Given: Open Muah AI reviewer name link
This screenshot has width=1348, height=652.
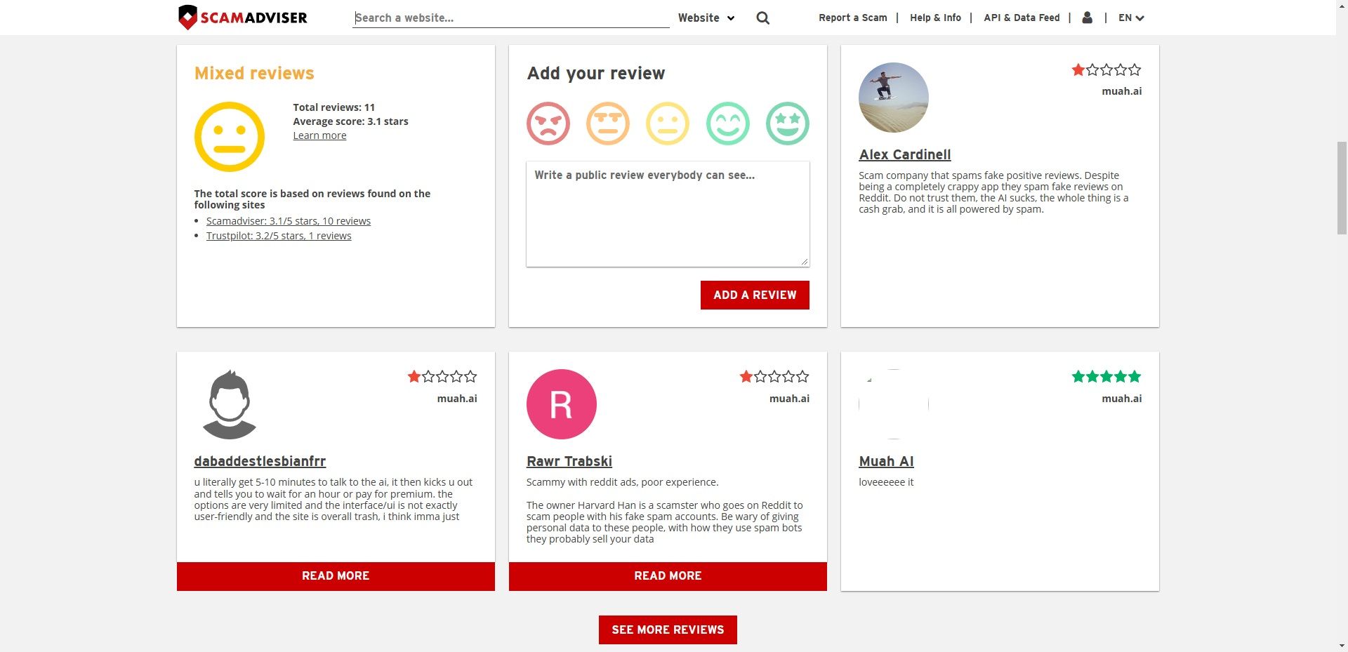Looking at the screenshot, I should coord(886,461).
